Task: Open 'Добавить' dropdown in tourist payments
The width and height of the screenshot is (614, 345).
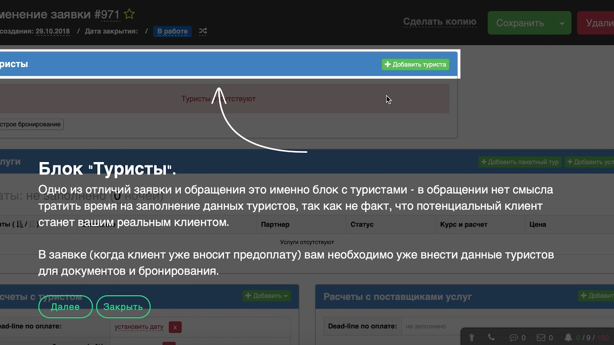Action: coord(267,296)
